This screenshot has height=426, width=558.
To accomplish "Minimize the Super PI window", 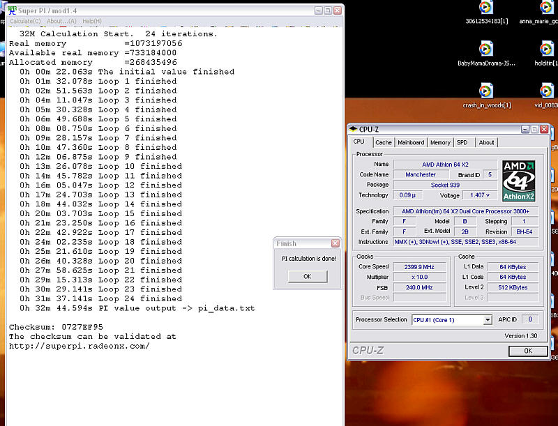I will click(x=319, y=10).
